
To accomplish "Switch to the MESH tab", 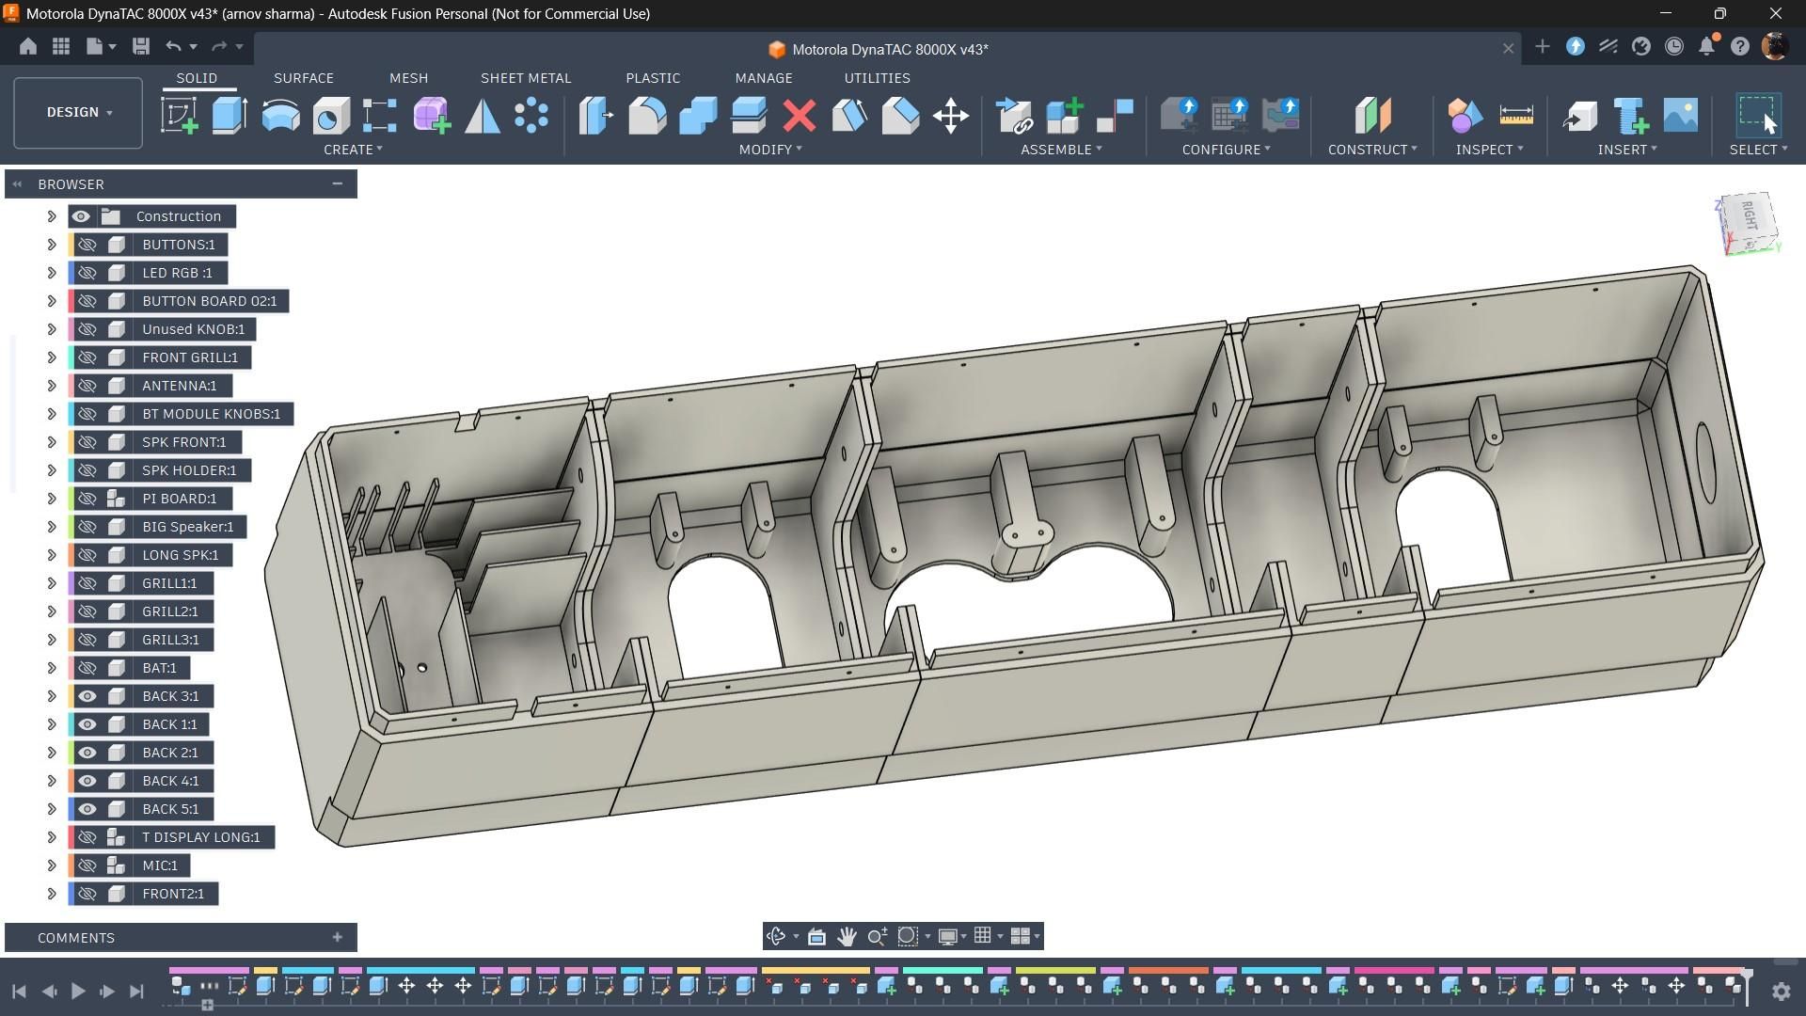I will (408, 78).
